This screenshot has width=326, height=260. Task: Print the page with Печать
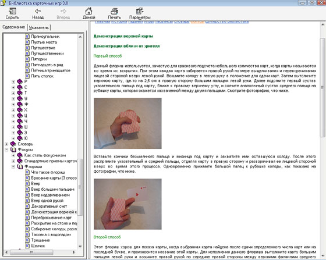pos(114,13)
